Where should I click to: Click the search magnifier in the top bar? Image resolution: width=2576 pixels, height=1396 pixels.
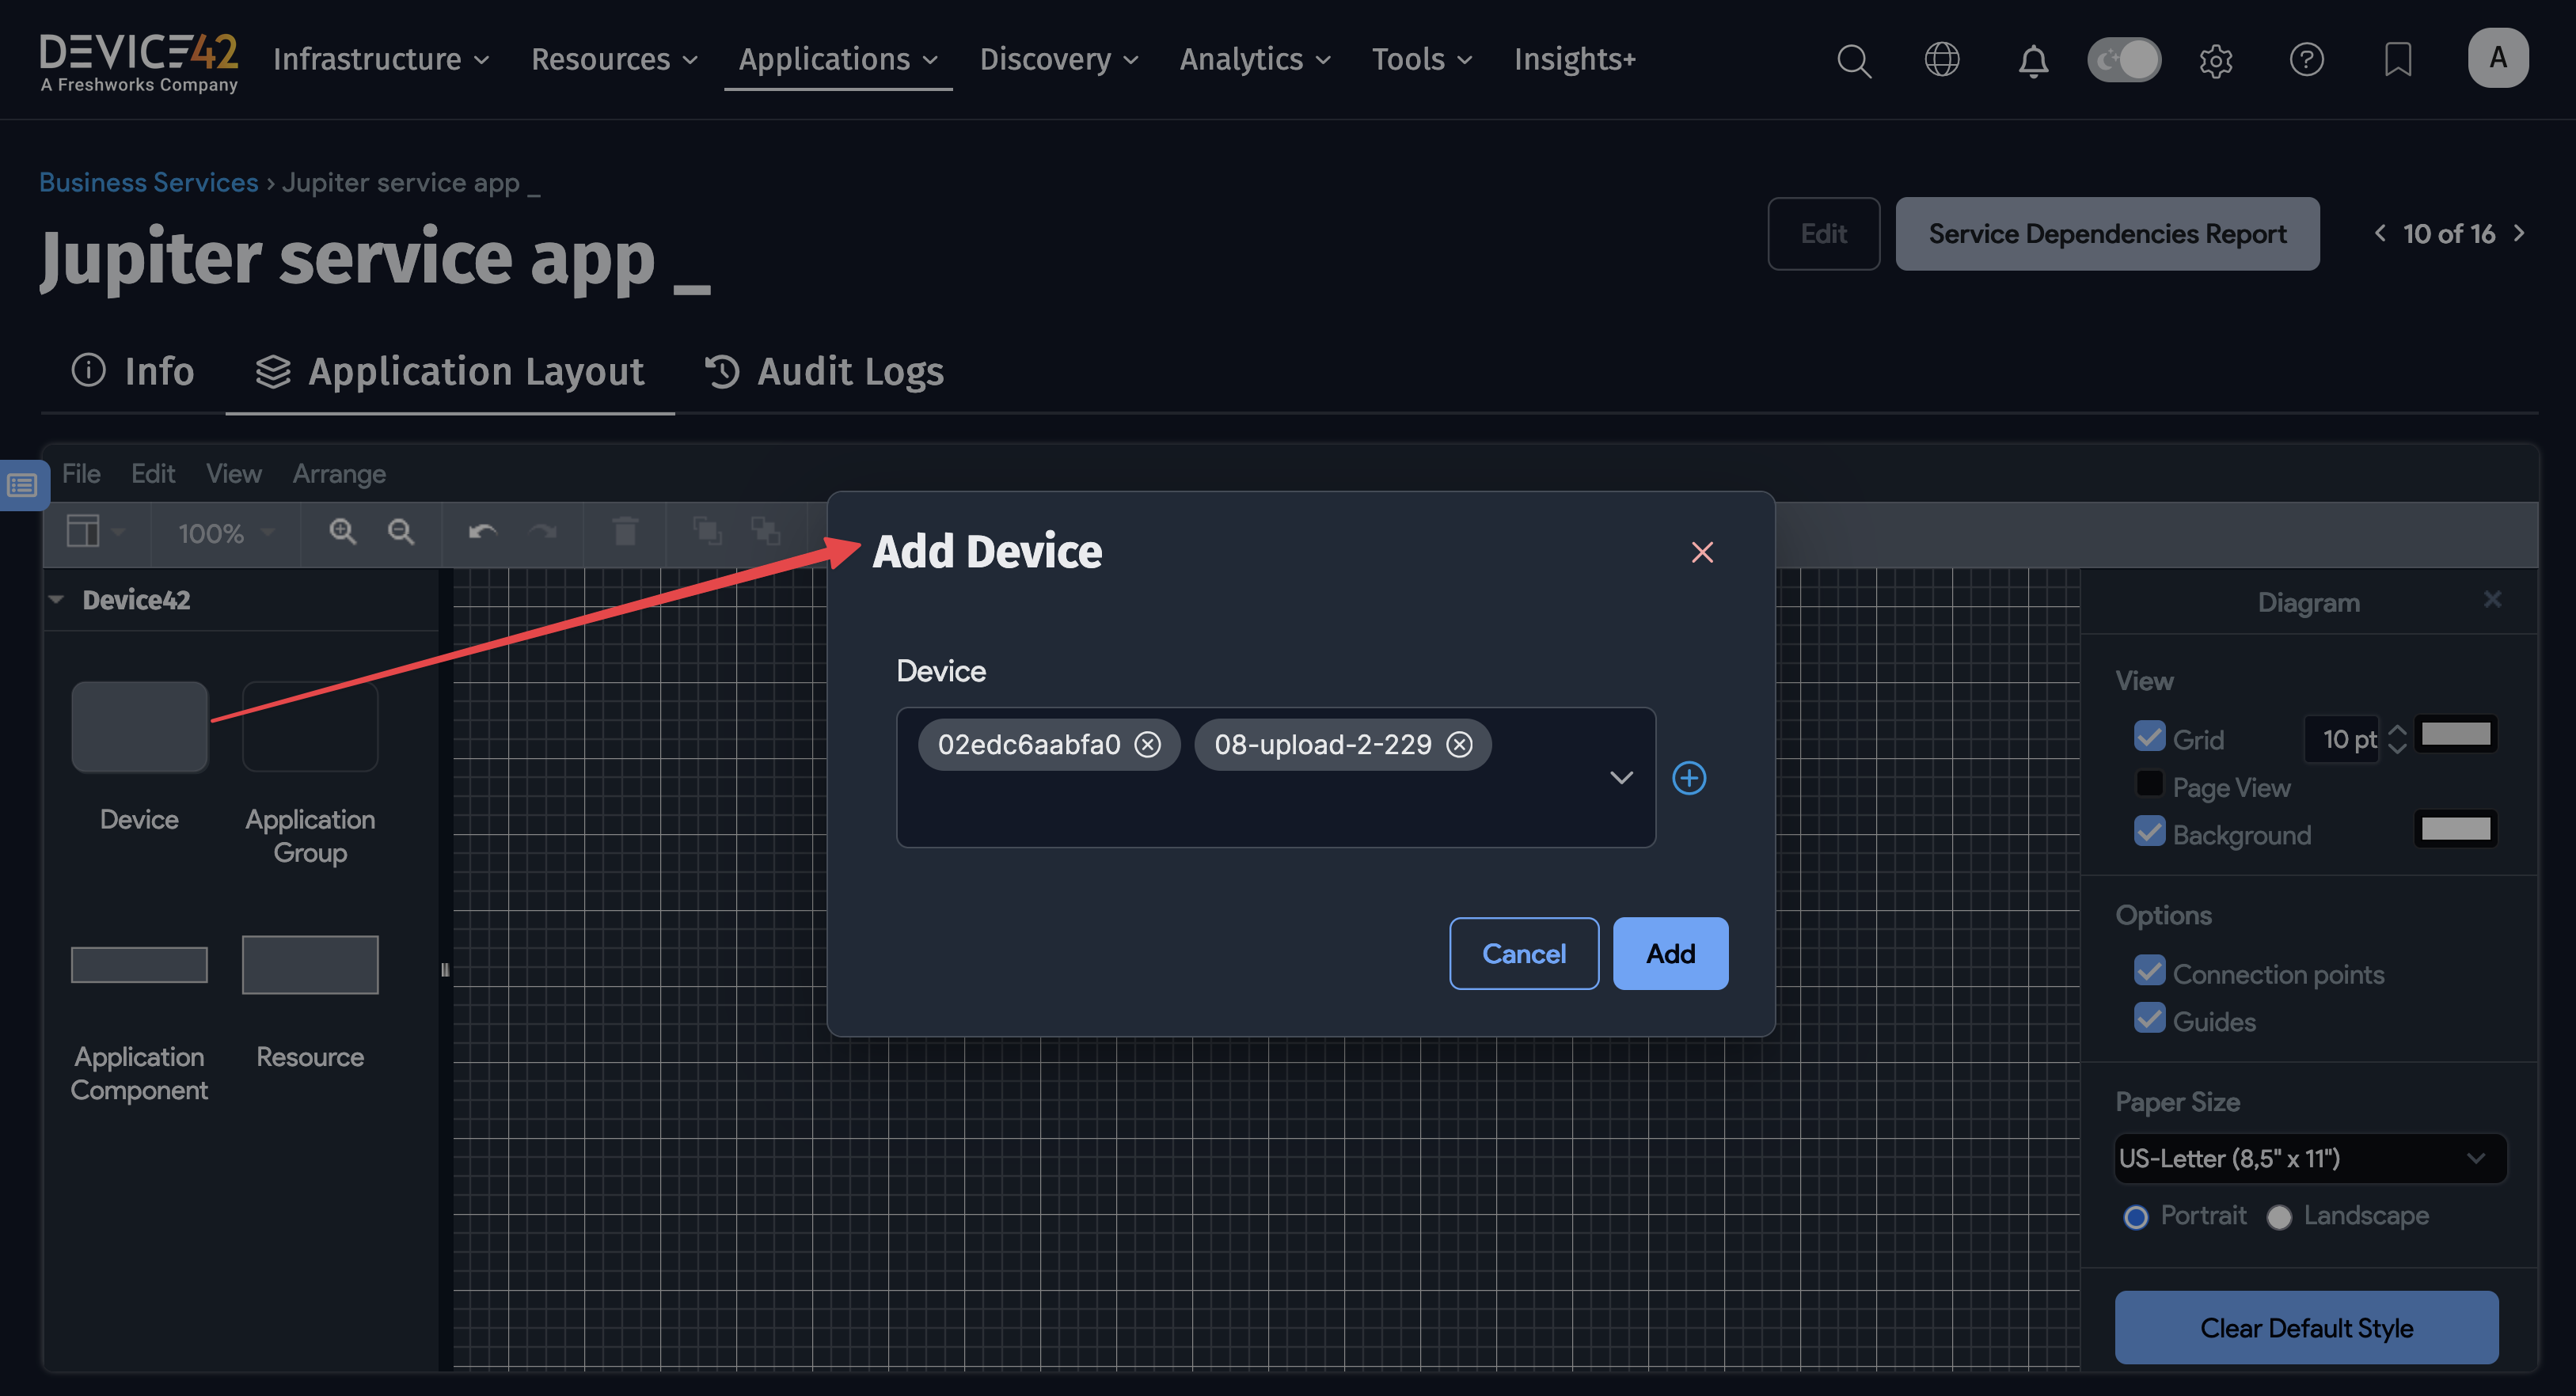1854,60
